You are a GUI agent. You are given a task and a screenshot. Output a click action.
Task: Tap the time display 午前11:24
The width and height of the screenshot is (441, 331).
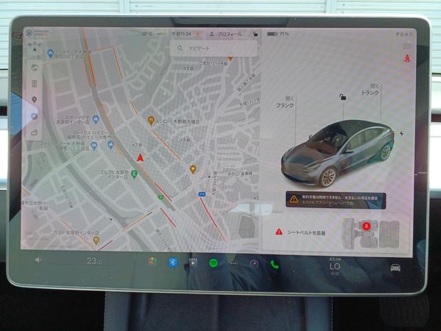181,34
